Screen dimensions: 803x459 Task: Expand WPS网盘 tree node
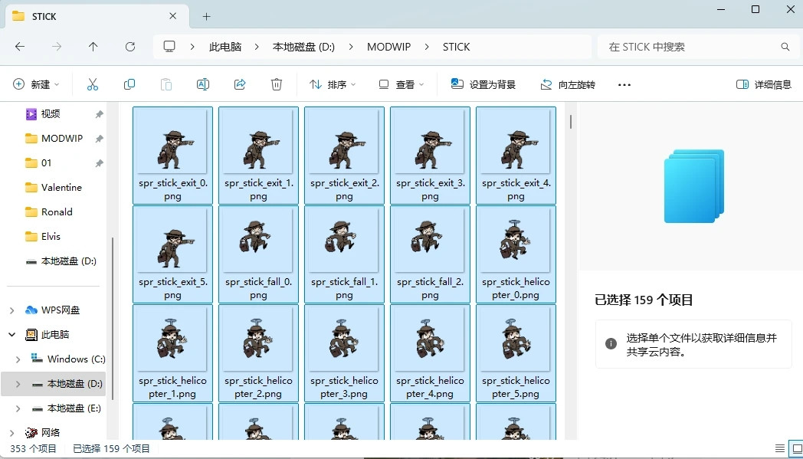pyautogui.click(x=12, y=310)
